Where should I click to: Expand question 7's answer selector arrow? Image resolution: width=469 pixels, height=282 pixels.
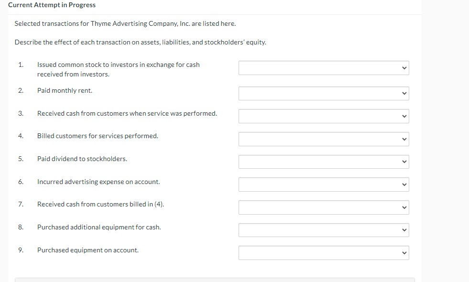tap(404, 207)
